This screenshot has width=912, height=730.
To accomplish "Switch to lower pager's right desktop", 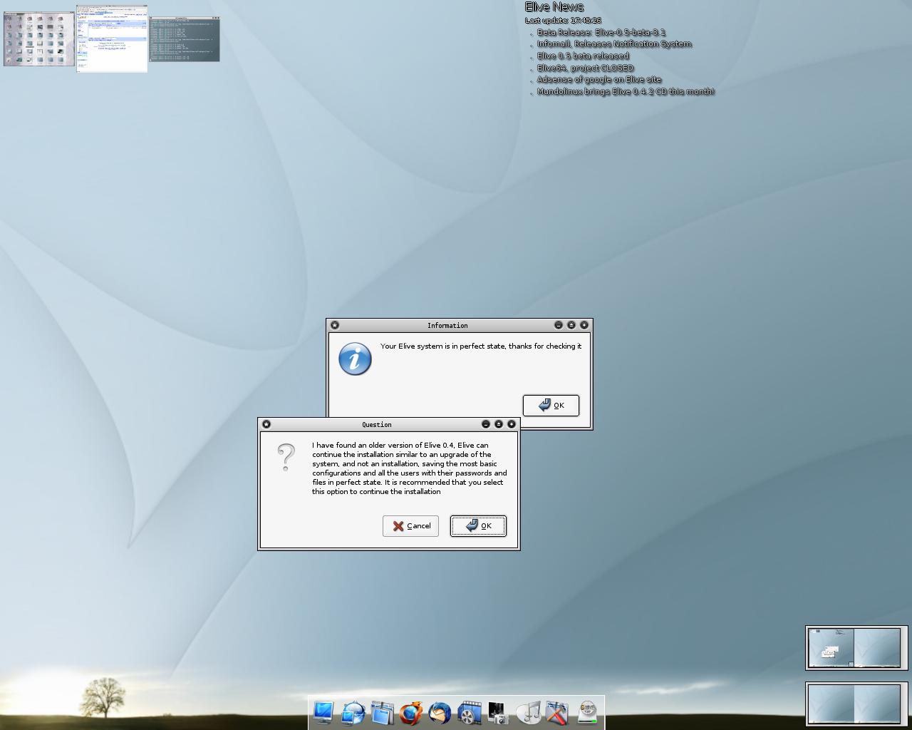I will pos(877,704).
